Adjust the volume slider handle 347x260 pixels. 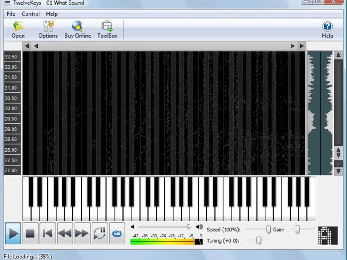(x=189, y=227)
